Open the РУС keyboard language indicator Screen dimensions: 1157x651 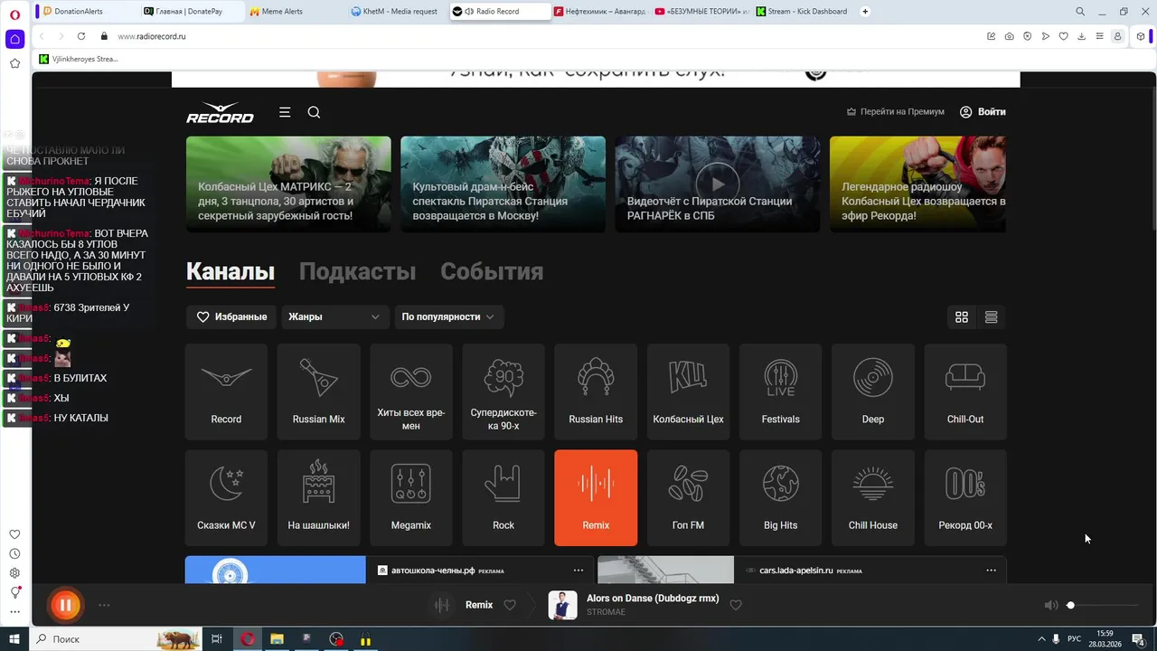pos(1074,639)
